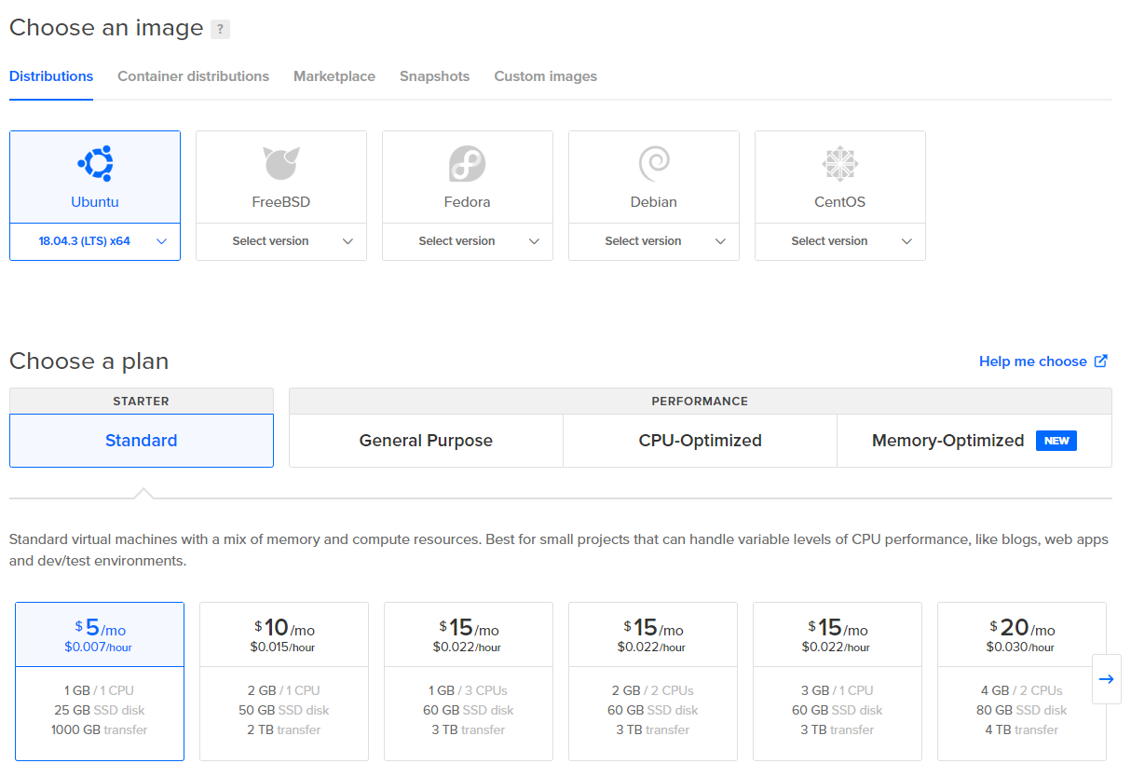The image size is (1131, 777).
Task: Click the 4 TB transfer text
Action: point(1022,729)
